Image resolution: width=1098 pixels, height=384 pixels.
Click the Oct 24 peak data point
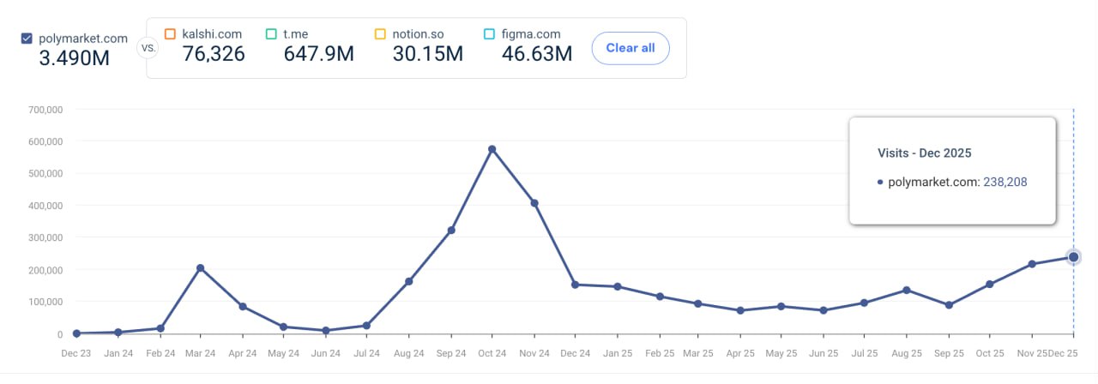click(x=492, y=149)
